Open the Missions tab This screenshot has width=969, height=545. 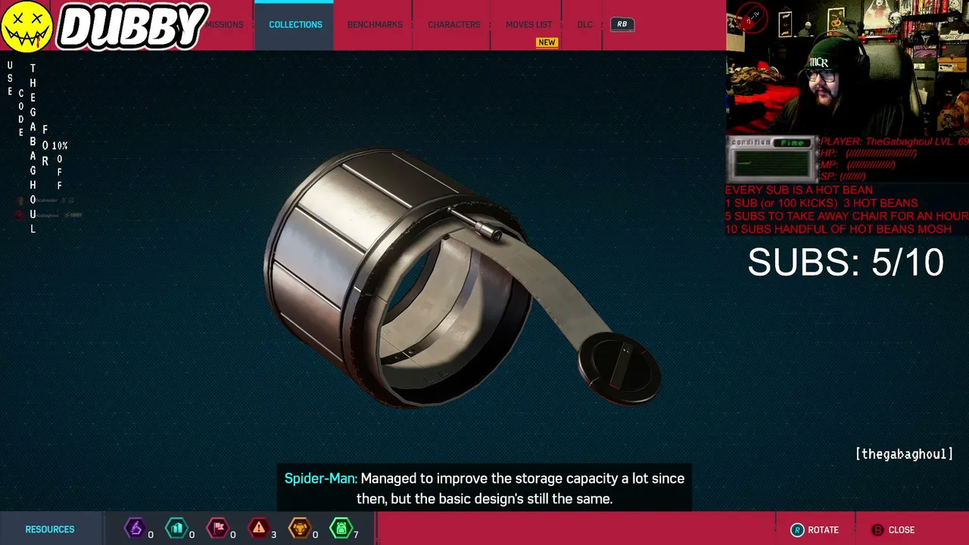click(x=224, y=24)
